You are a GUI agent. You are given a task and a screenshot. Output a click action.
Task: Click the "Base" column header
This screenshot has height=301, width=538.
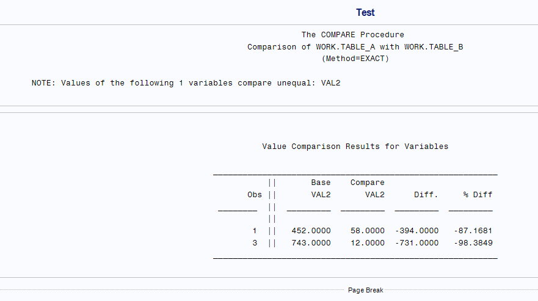(x=321, y=183)
